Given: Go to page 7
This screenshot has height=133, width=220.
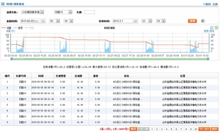Looking at the screenshot, I should 181,129.
